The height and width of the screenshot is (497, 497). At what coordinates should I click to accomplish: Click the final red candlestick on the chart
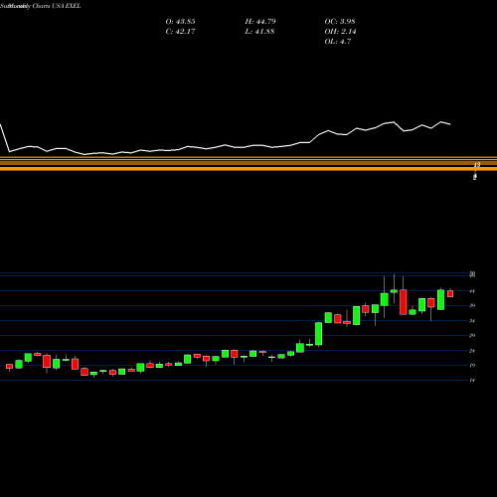pyautogui.click(x=450, y=293)
